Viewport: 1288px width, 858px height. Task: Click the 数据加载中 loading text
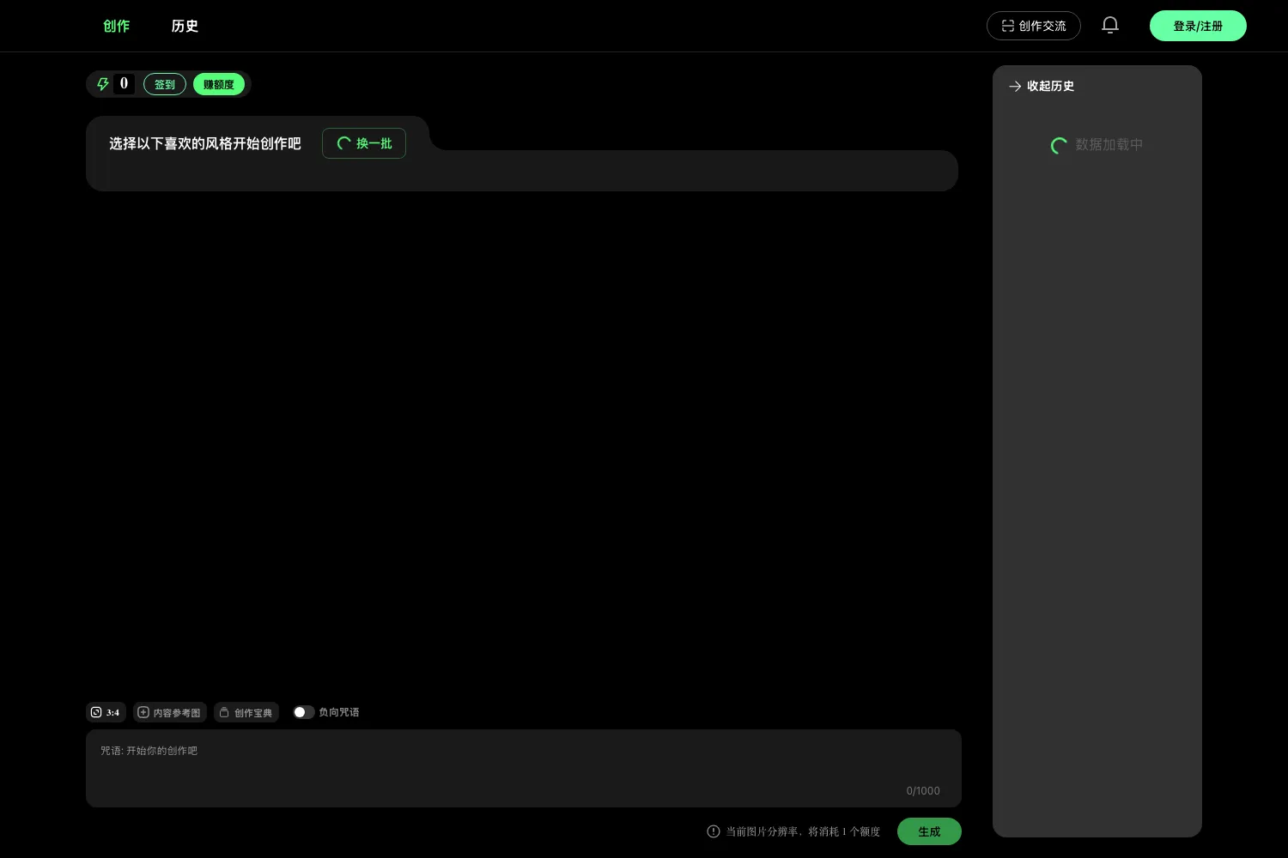(1109, 145)
